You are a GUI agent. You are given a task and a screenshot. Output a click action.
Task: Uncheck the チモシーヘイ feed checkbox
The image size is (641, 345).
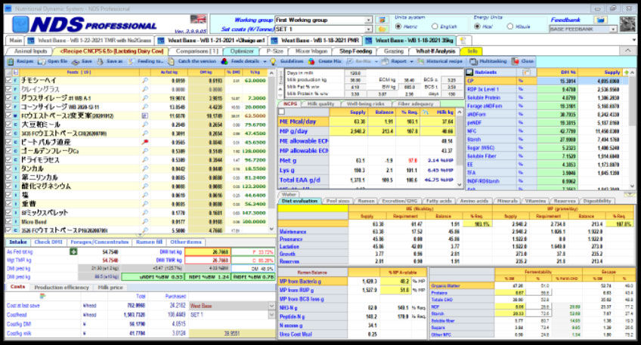coord(8,81)
